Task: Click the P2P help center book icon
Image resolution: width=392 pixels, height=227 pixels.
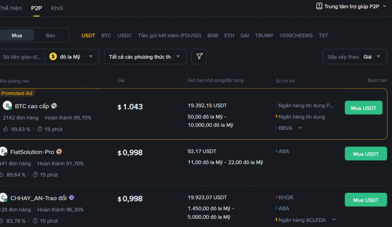Action: pyautogui.click(x=319, y=6)
